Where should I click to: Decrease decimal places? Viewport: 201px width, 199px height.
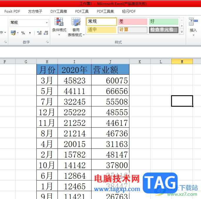point(46,33)
